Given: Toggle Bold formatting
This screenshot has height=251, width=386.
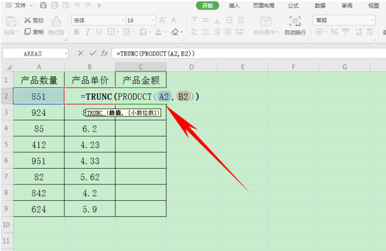Looking at the screenshot, I should point(77,32).
